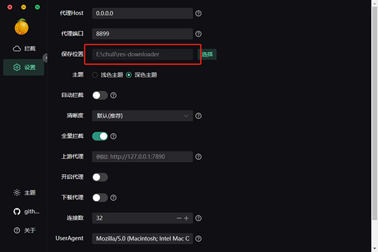378x252 pixels.
Task: Click the 上游代理 input field
Action: pyautogui.click(x=142, y=157)
